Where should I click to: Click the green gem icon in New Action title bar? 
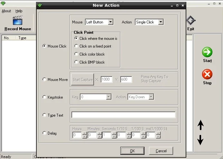[40, 5]
